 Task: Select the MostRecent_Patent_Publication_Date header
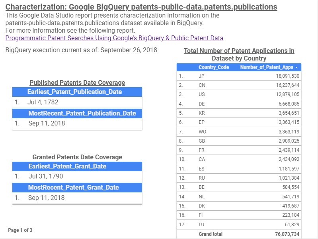point(82,113)
